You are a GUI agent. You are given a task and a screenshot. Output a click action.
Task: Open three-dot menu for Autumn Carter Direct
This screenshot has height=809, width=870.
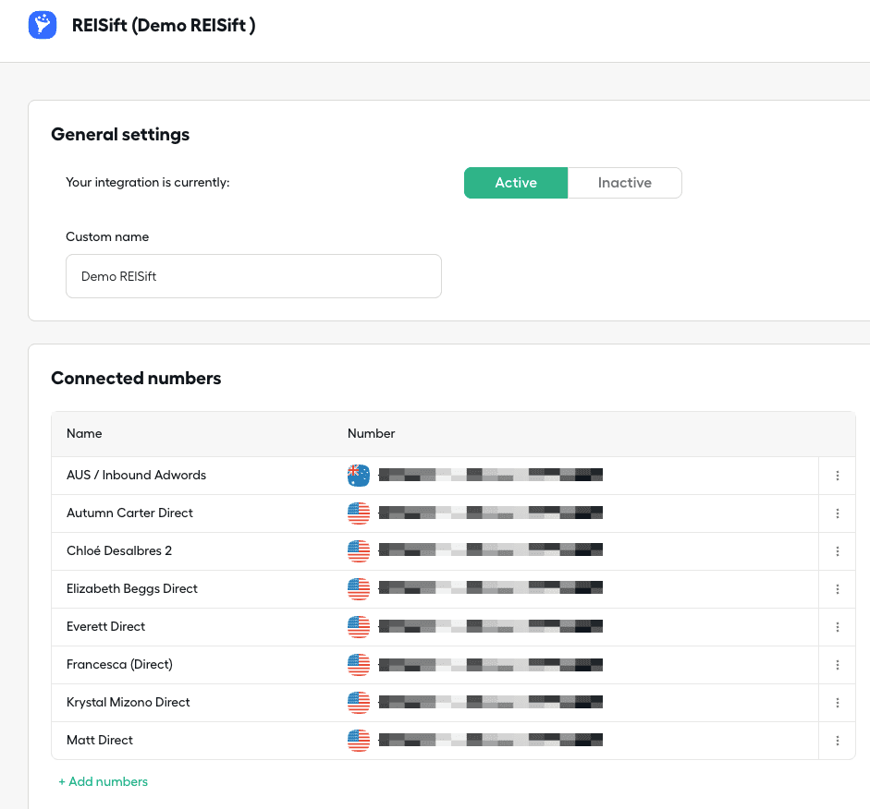point(838,513)
